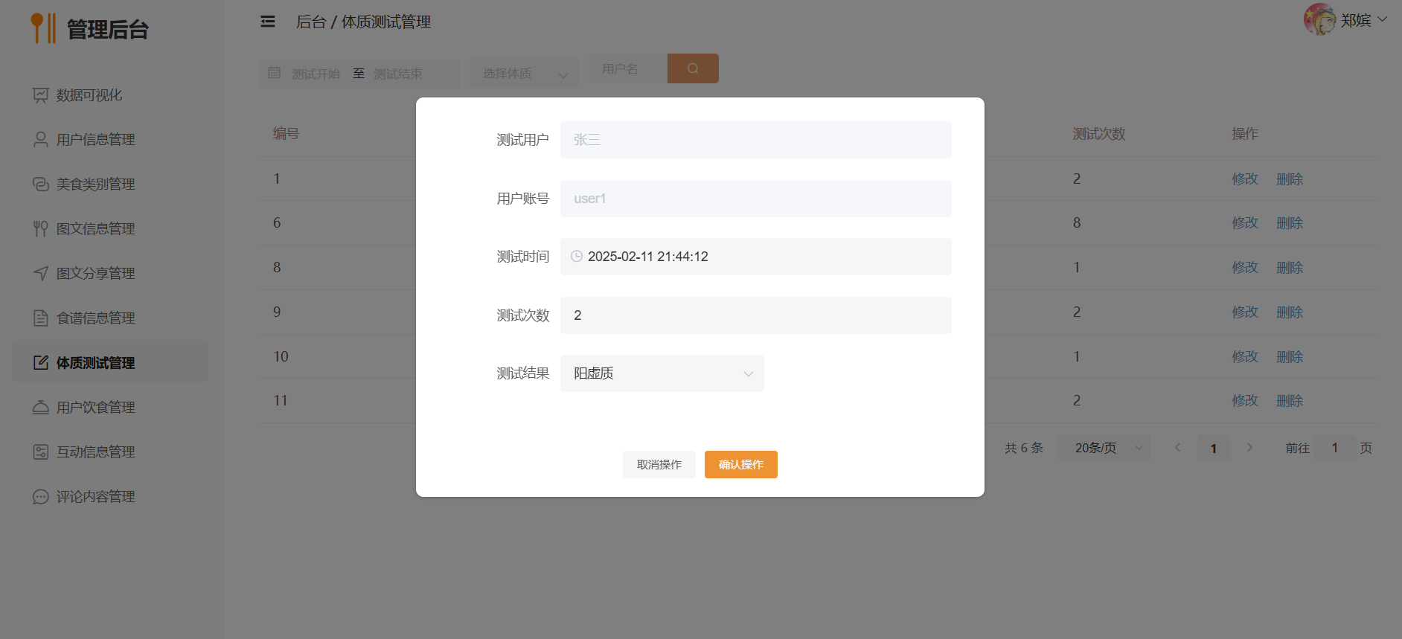Click the 用户饮食管理 dish icon
This screenshot has width=1402, height=639.
(x=41, y=408)
